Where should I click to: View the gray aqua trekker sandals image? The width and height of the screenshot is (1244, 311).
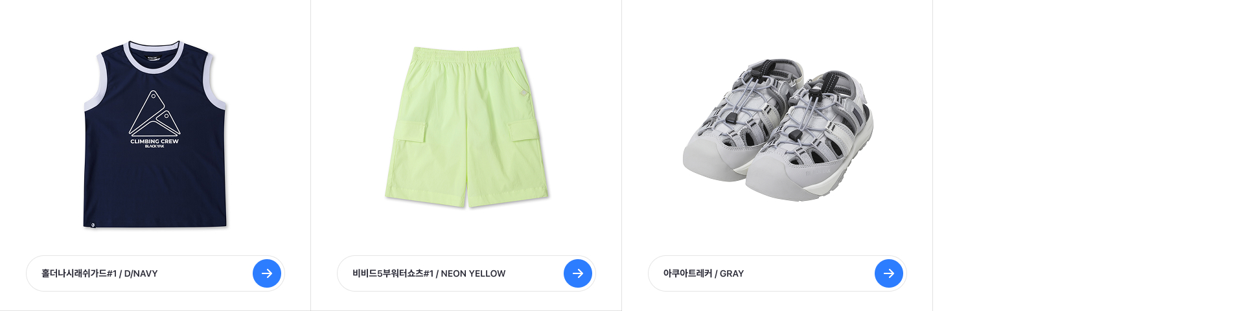click(x=777, y=130)
